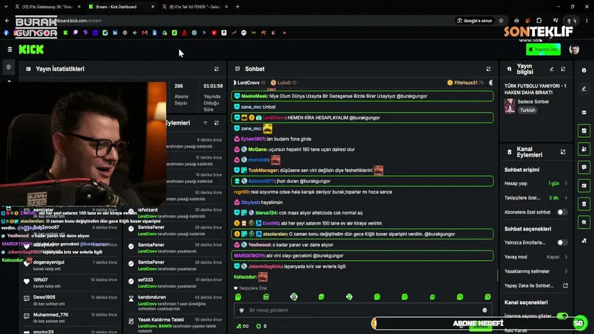Open the green Kick bookmark in the bookmarks bar
Viewport: 594px width, 334px height.
(65, 33)
